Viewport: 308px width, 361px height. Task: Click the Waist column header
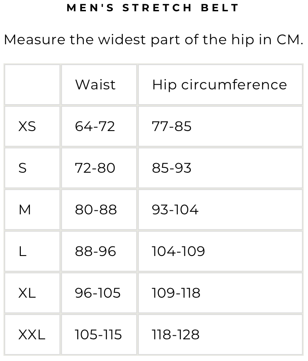click(x=95, y=85)
